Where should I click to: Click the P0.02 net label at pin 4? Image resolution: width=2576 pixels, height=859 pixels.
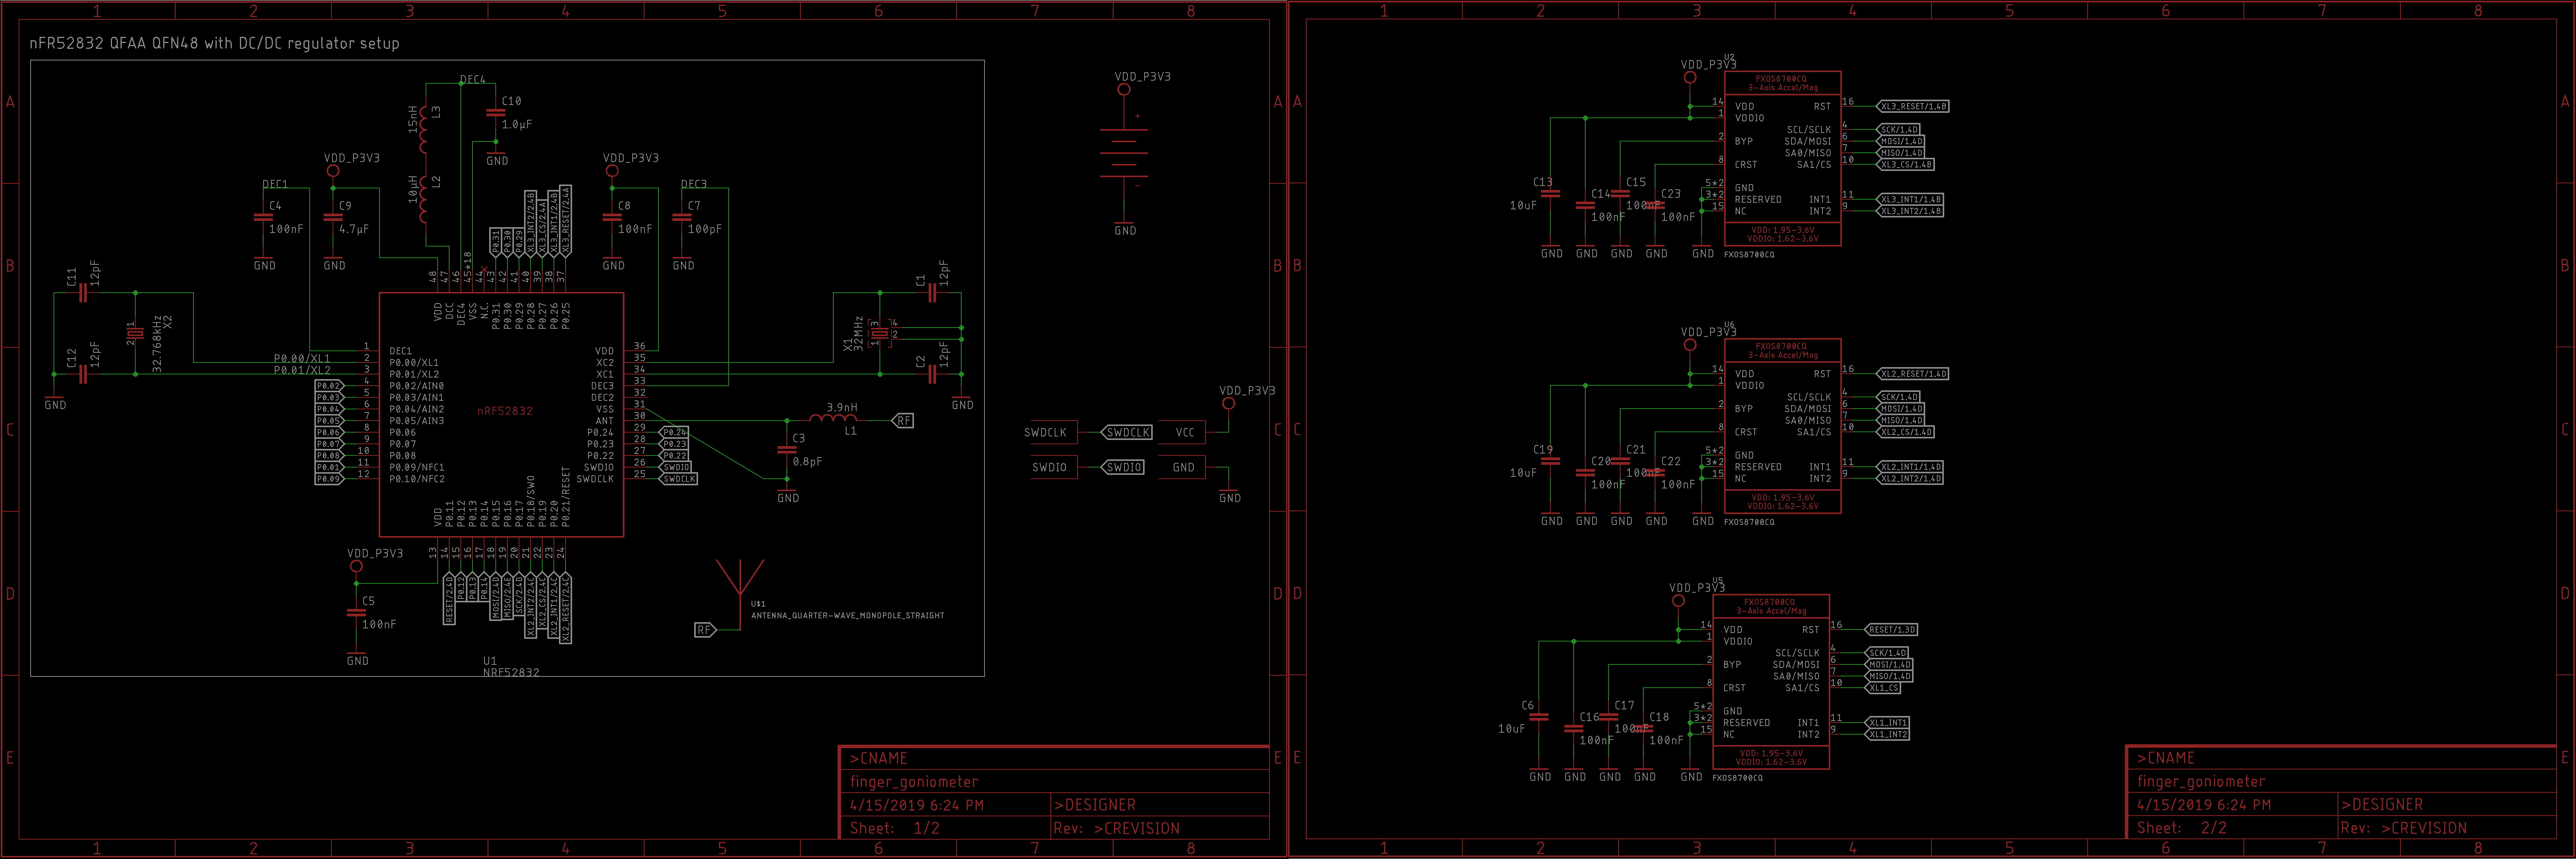tap(329, 386)
